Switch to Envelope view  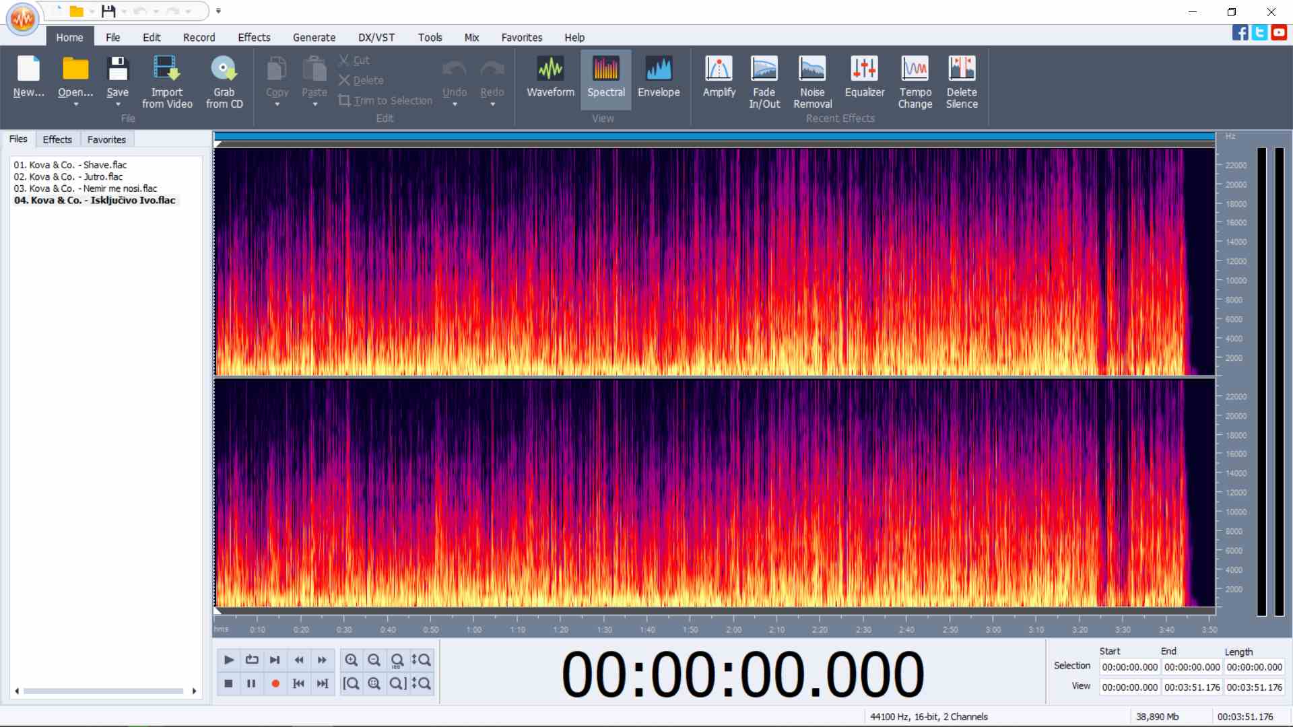pos(658,78)
